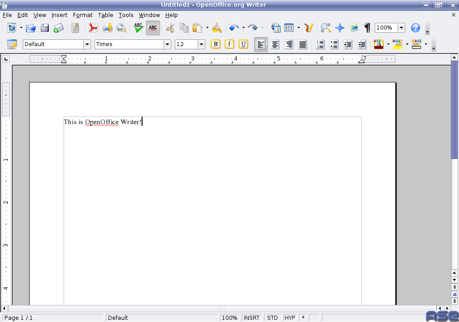Print the file directly icon
This screenshot has height=322, width=459.
[x=108, y=28]
